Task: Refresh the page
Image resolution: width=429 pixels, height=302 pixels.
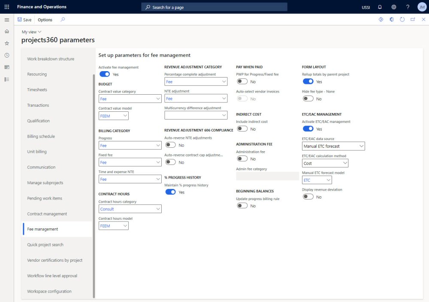Action: (402, 19)
